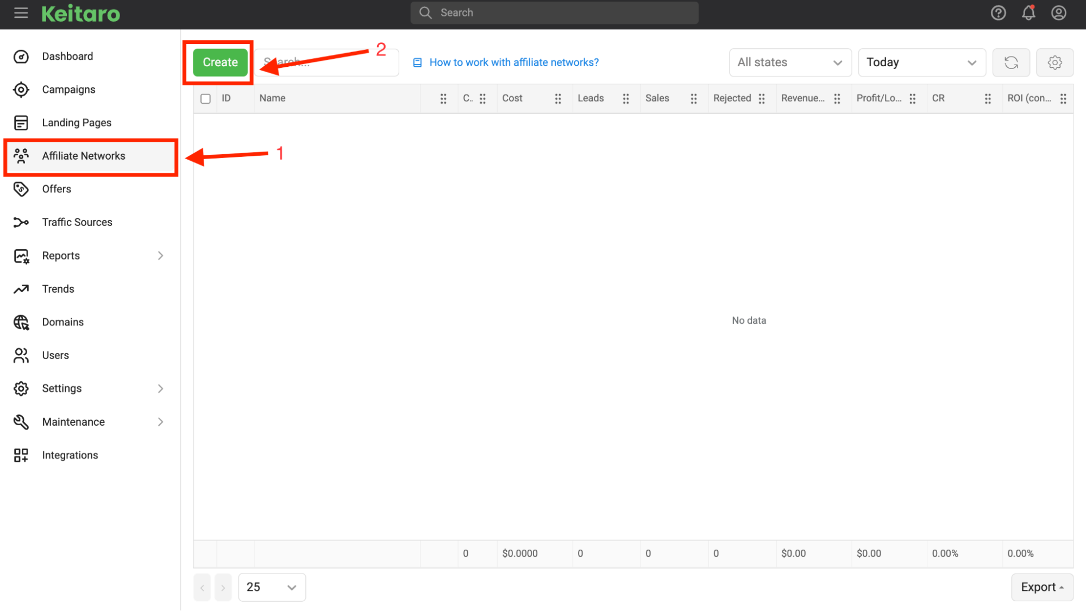Click the column menu dots beside Name
Viewport: 1086px width, 611px height.
click(443, 98)
